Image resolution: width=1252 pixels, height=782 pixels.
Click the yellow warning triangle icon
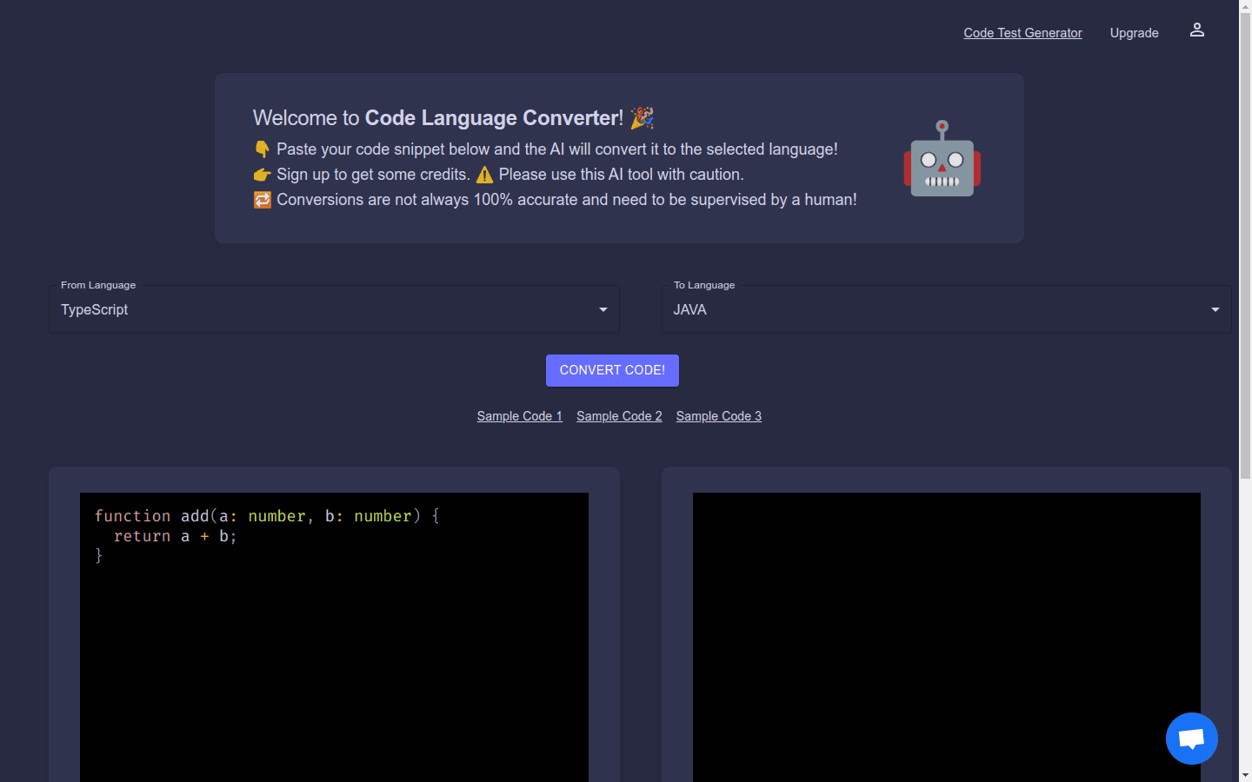coord(484,175)
